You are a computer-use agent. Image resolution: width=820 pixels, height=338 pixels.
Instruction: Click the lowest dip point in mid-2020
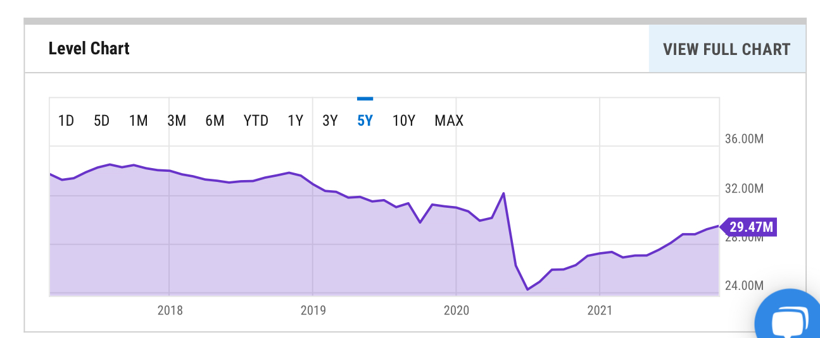tap(527, 289)
